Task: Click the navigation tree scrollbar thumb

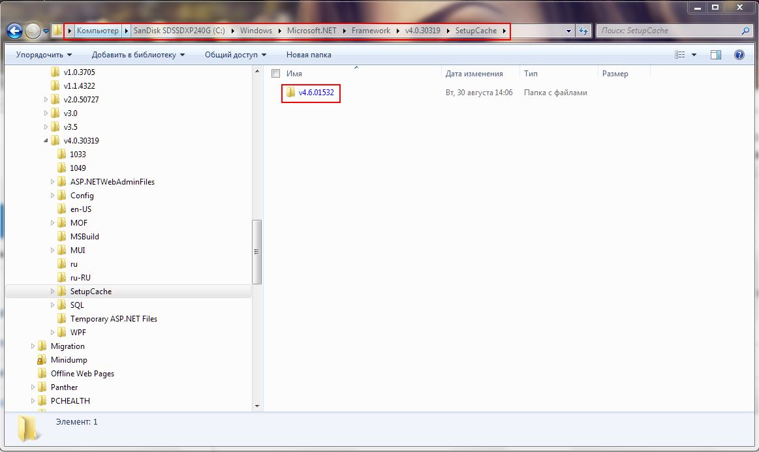Action: (257, 252)
